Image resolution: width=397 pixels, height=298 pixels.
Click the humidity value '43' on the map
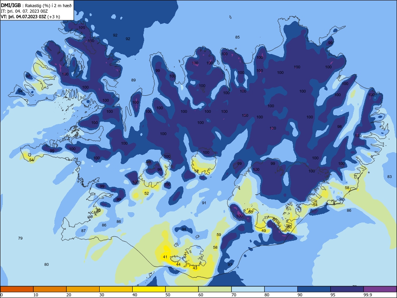(195, 268)
